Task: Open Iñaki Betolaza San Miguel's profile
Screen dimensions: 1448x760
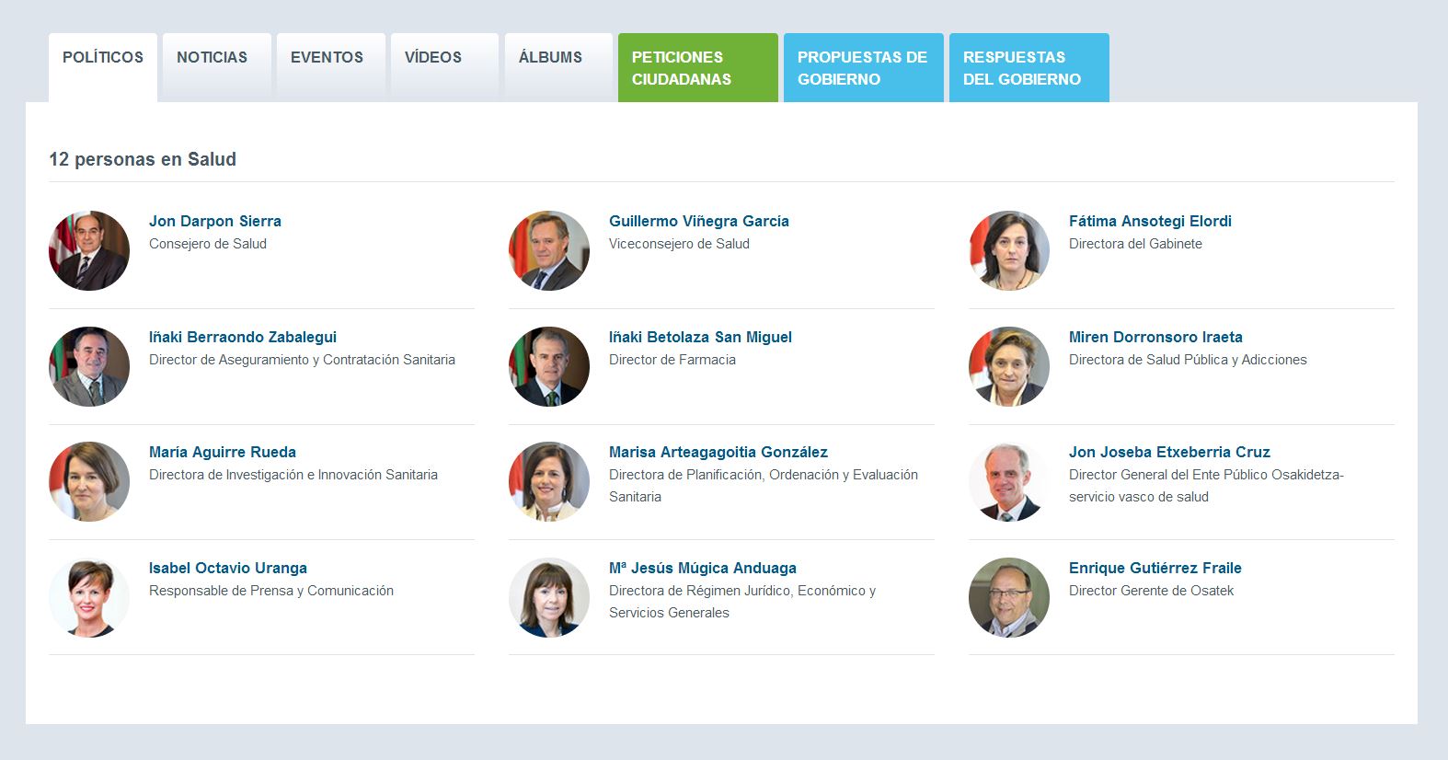Action: click(x=700, y=337)
